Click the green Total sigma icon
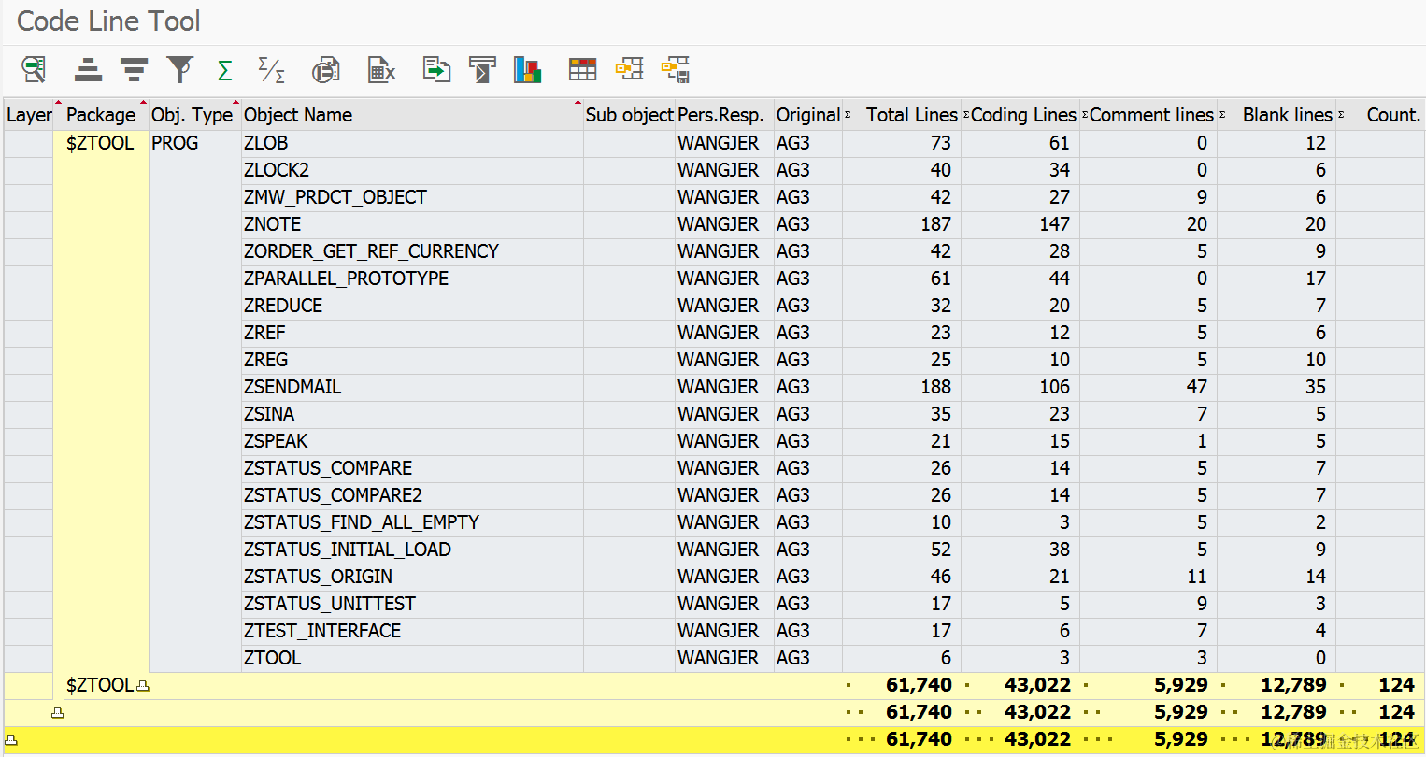This screenshot has width=1426, height=757. click(x=224, y=70)
